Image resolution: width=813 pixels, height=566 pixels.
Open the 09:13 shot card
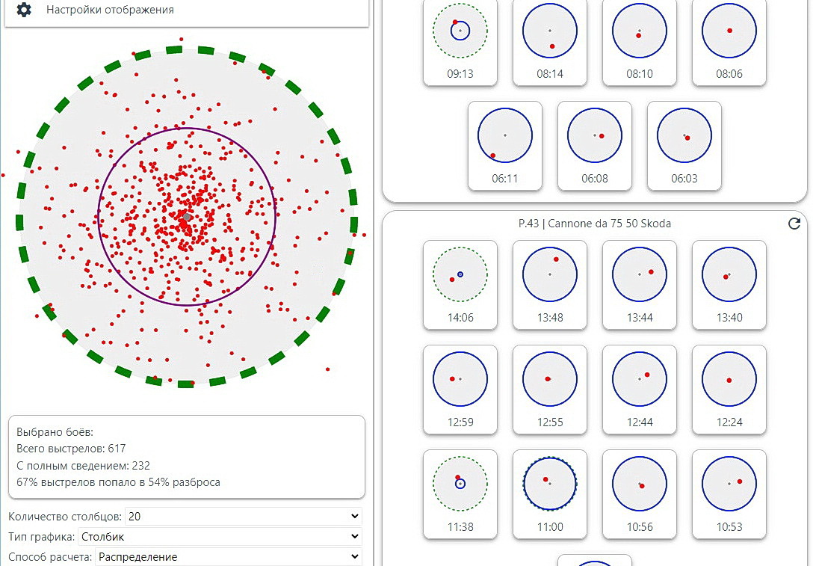[460, 42]
